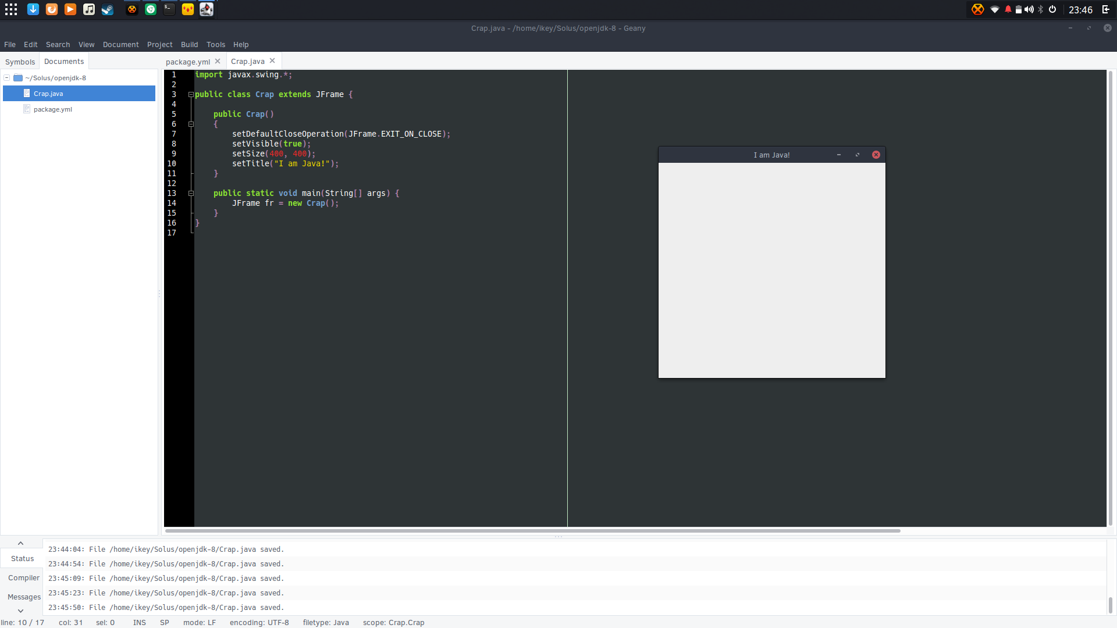The image size is (1117, 628).
Task: Minimize the 'I am Java!' window
Action: [839, 155]
